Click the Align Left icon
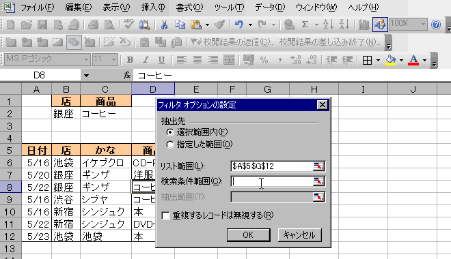 [181, 60]
